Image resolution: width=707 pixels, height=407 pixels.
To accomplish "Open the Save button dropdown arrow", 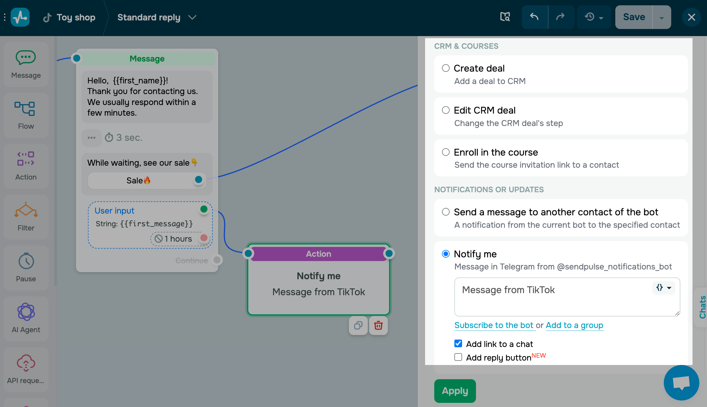I will [661, 17].
